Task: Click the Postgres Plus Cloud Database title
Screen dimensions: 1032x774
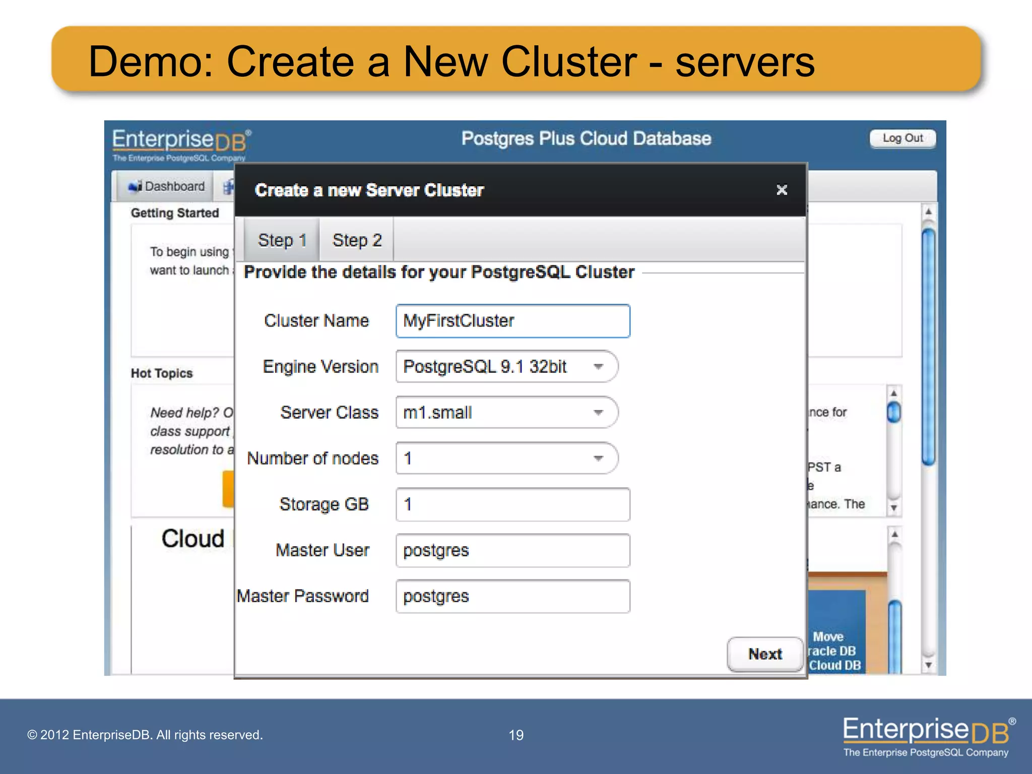Action: click(x=586, y=139)
